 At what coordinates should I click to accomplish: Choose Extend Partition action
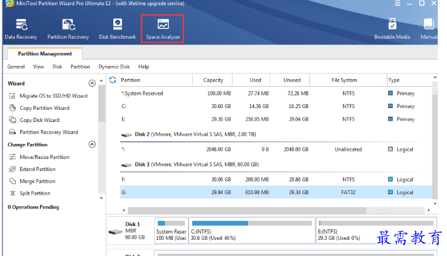(x=32, y=169)
